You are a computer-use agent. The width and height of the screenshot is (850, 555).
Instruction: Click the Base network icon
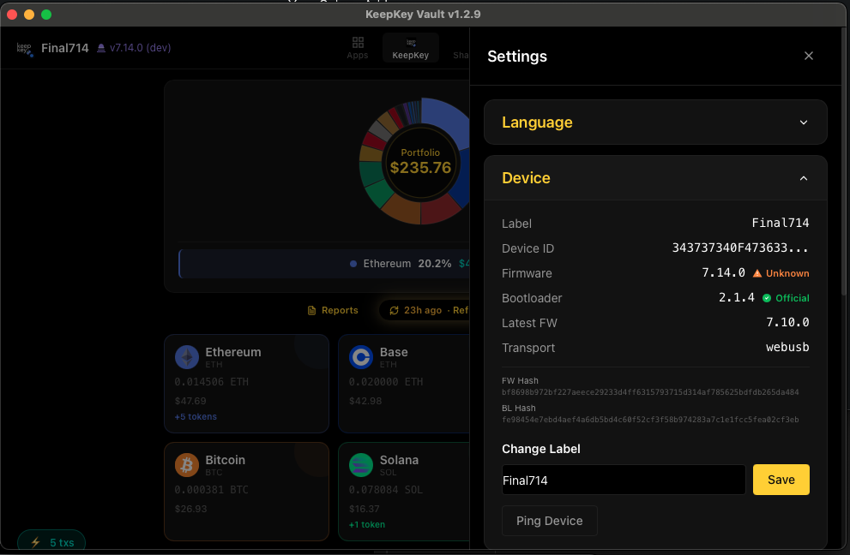tap(360, 357)
